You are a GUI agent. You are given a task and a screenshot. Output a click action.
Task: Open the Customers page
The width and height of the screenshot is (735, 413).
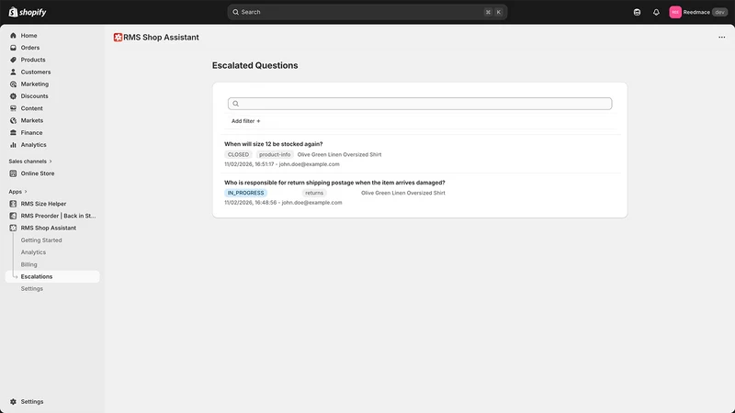(36, 73)
